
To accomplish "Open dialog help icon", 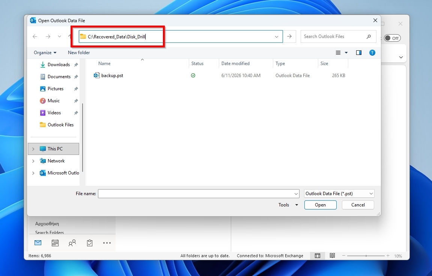I will coord(372,53).
